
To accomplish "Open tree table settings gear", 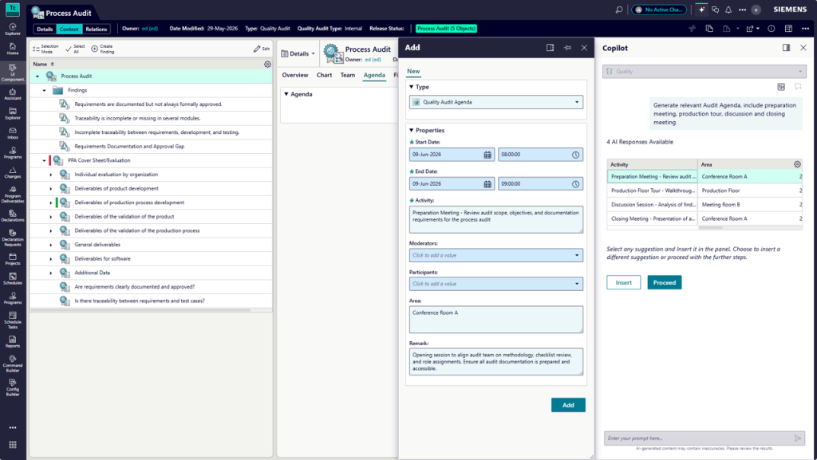I will tap(267, 64).
